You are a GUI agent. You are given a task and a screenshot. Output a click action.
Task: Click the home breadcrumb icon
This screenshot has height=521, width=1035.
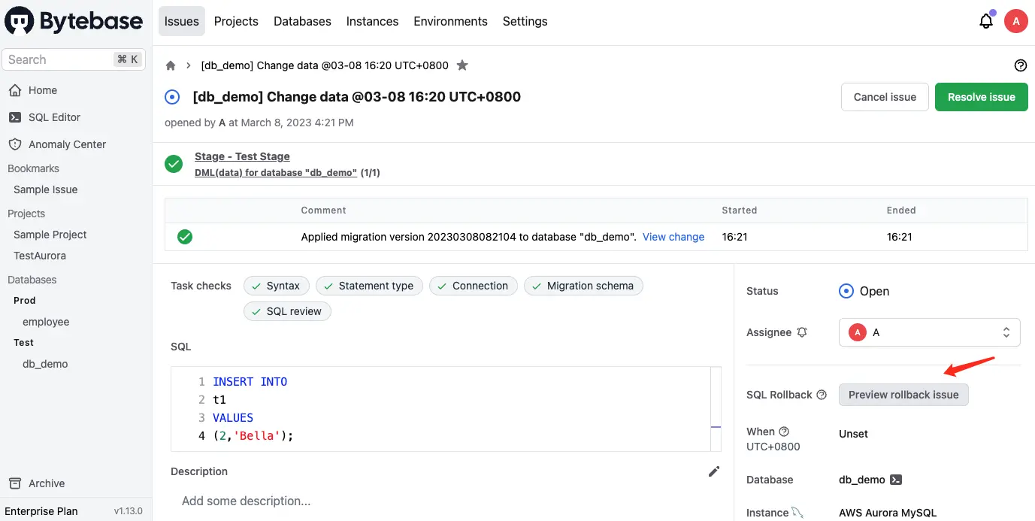pos(171,65)
